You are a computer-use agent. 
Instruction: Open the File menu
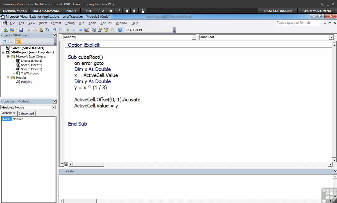[x=12, y=23]
